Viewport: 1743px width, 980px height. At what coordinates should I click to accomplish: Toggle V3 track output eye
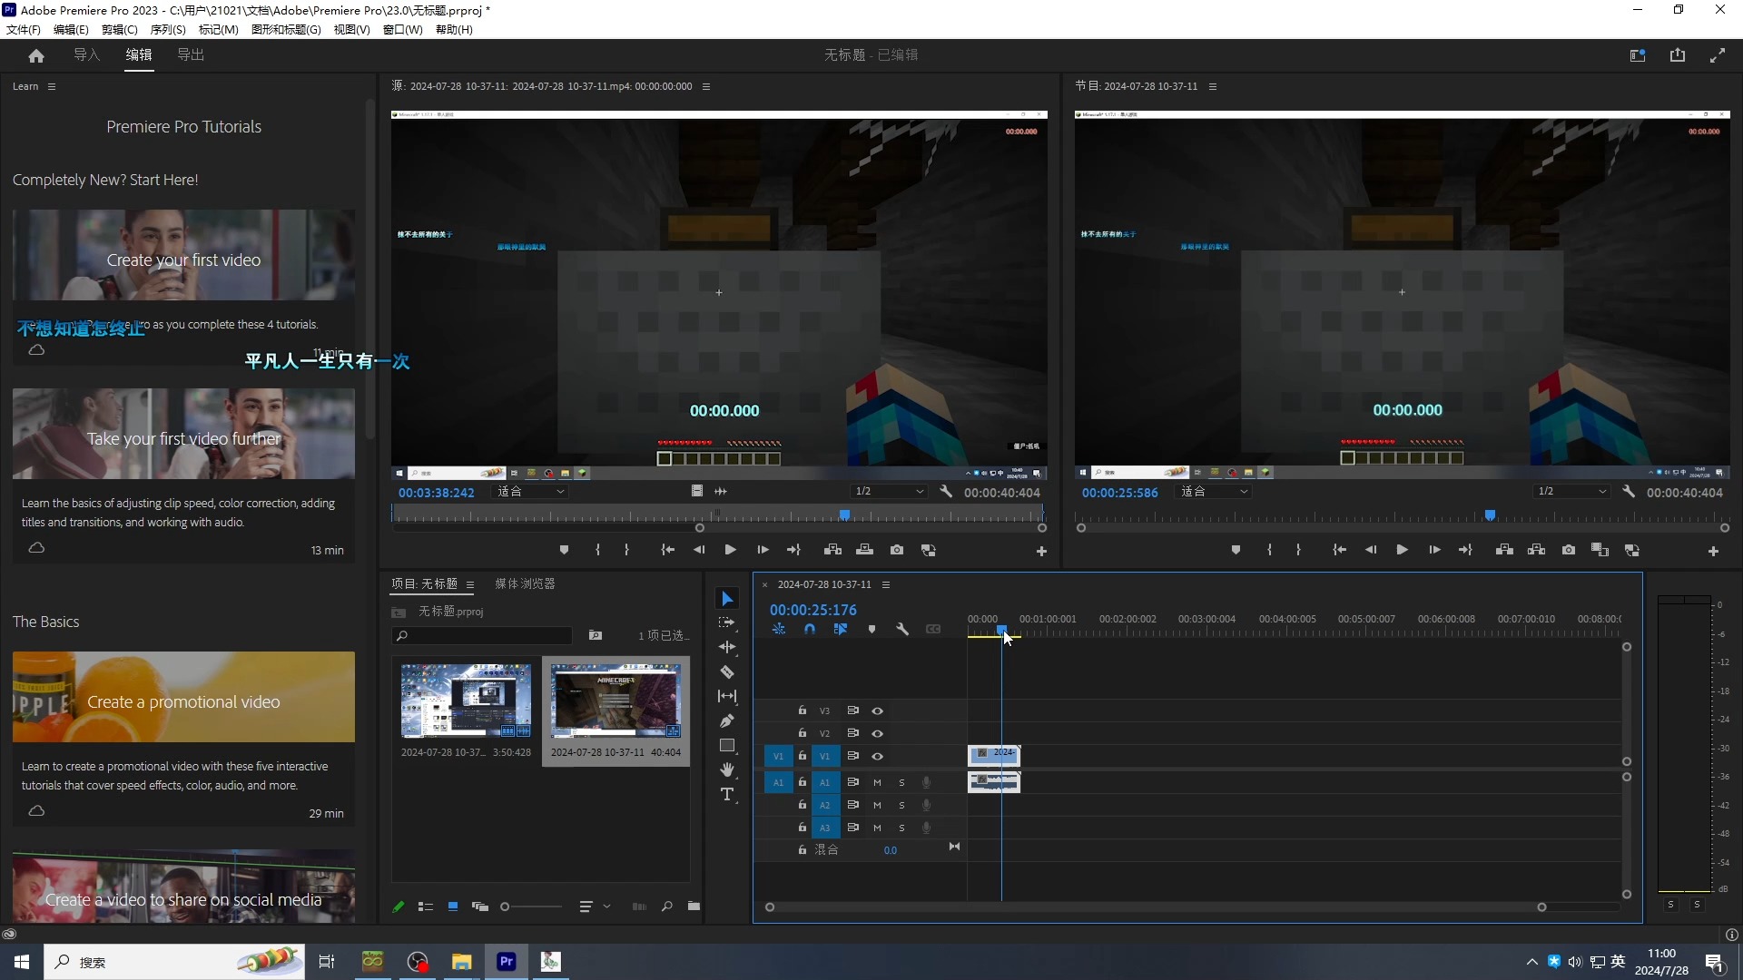(x=877, y=710)
